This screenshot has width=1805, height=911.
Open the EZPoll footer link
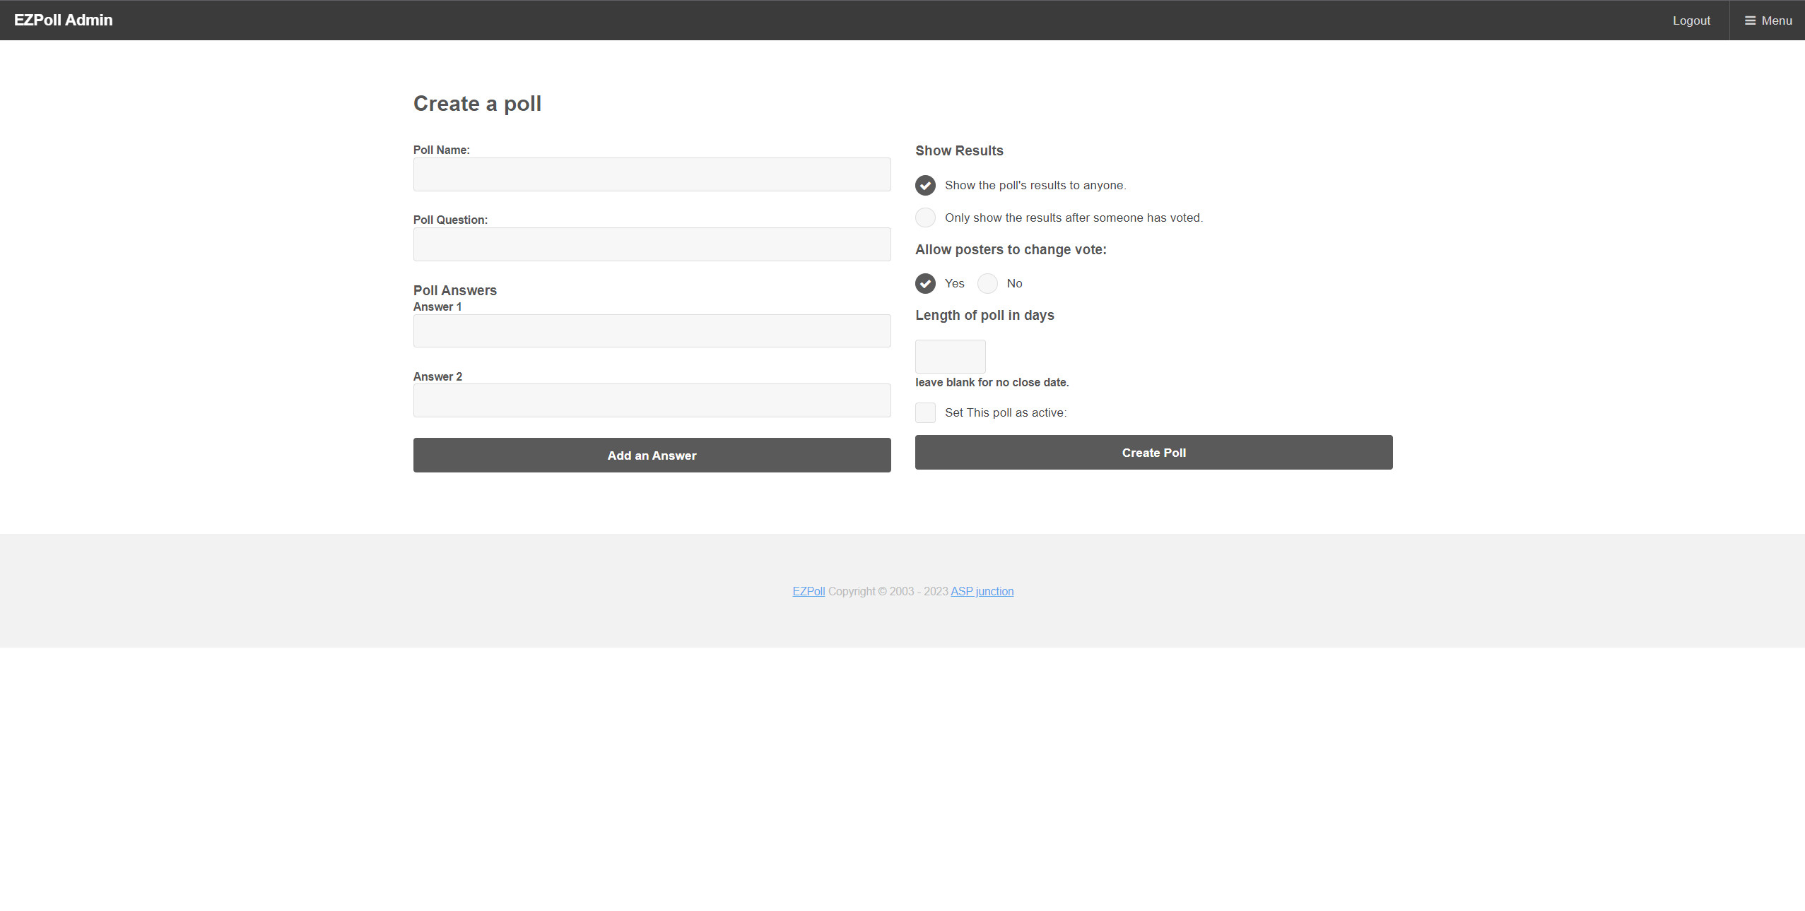tap(809, 591)
